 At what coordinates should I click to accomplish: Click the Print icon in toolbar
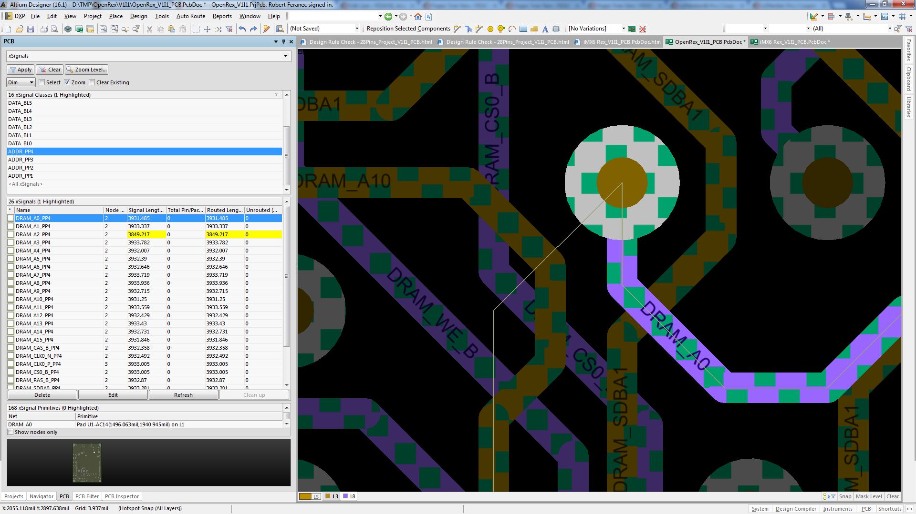44,29
